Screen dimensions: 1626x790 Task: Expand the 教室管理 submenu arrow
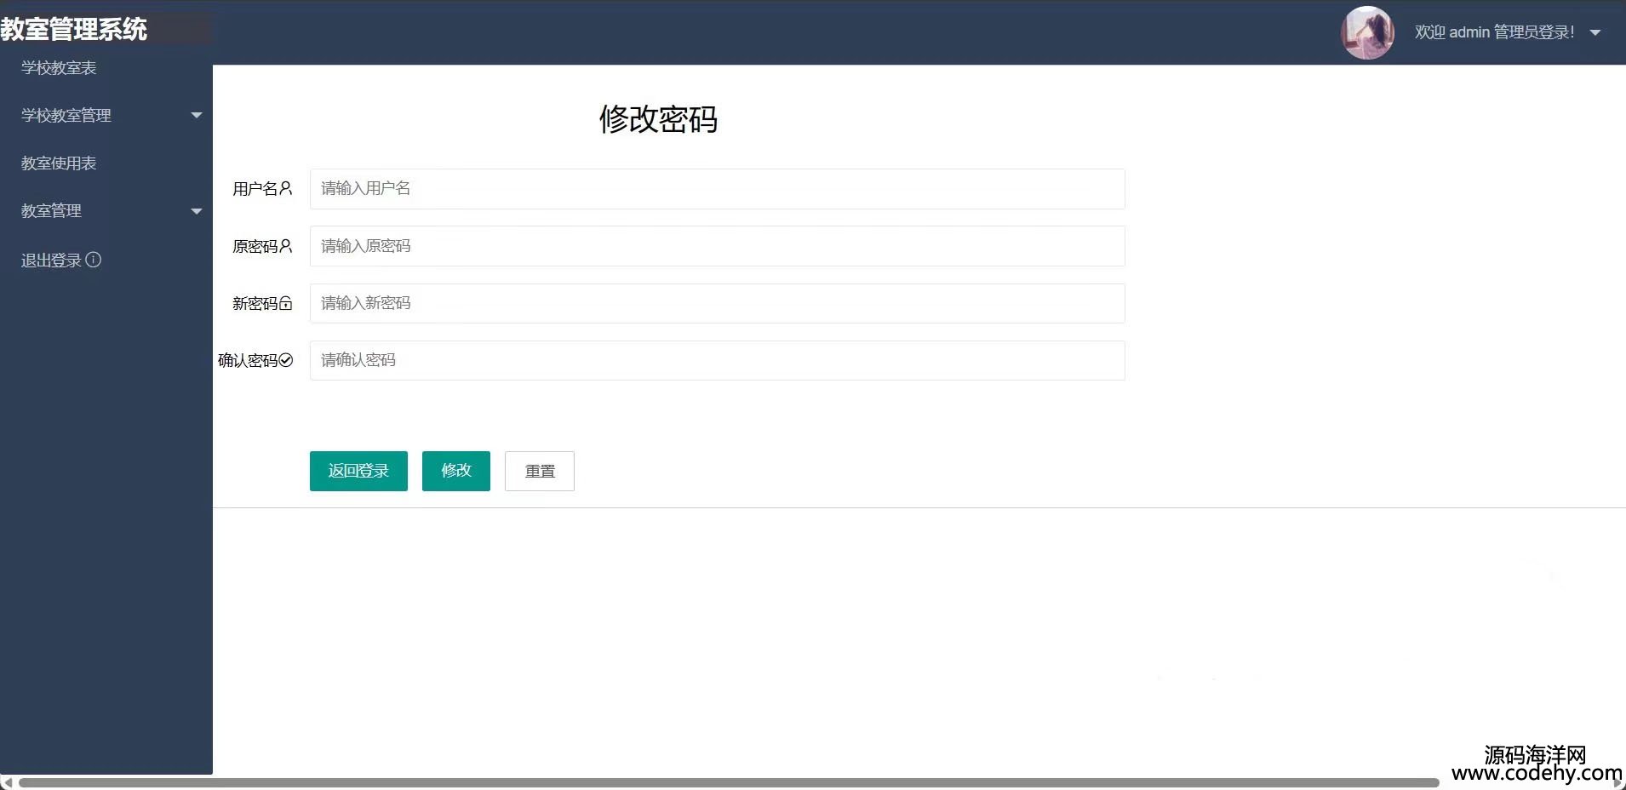(x=197, y=210)
